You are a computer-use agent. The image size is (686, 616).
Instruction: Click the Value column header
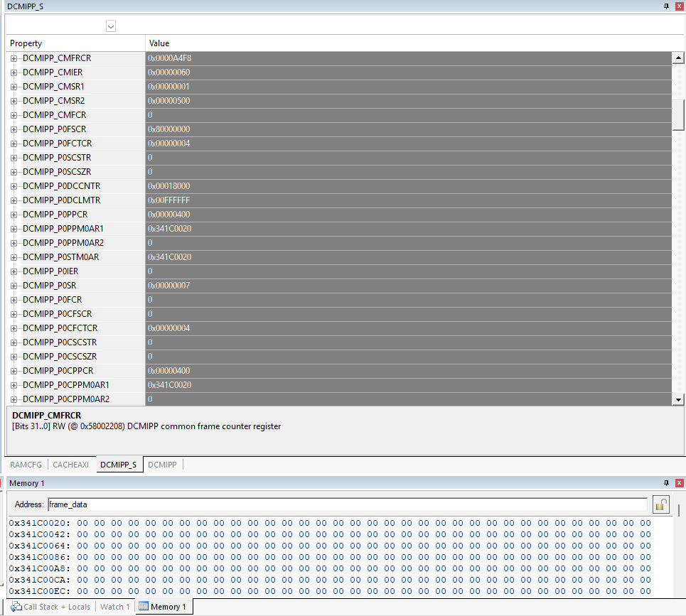(x=414, y=43)
